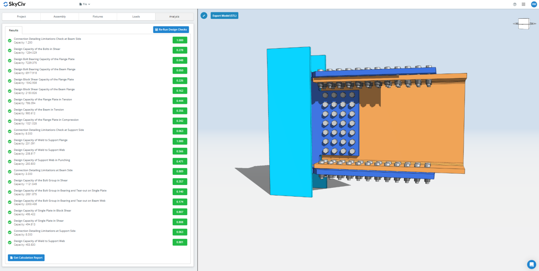Open the chat support bubble
The image size is (539, 271).
[x=531, y=265]
